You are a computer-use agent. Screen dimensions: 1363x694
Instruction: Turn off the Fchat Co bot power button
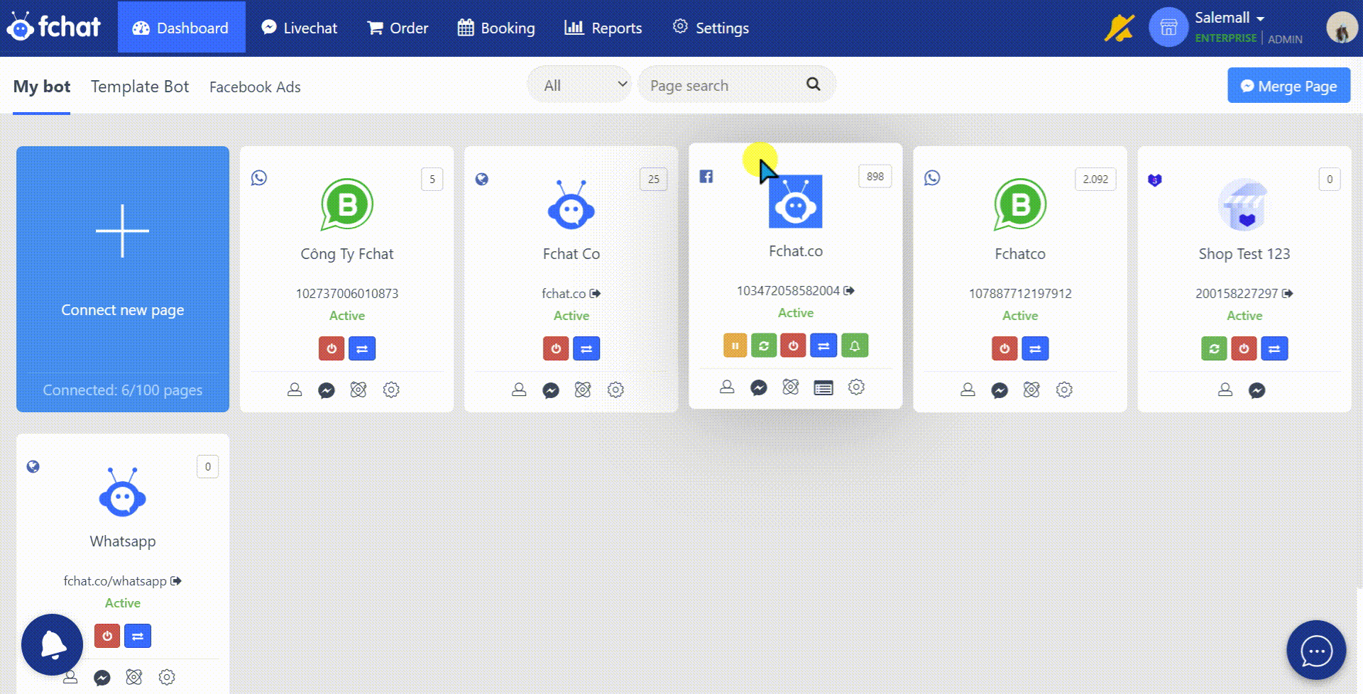(556, 348)
